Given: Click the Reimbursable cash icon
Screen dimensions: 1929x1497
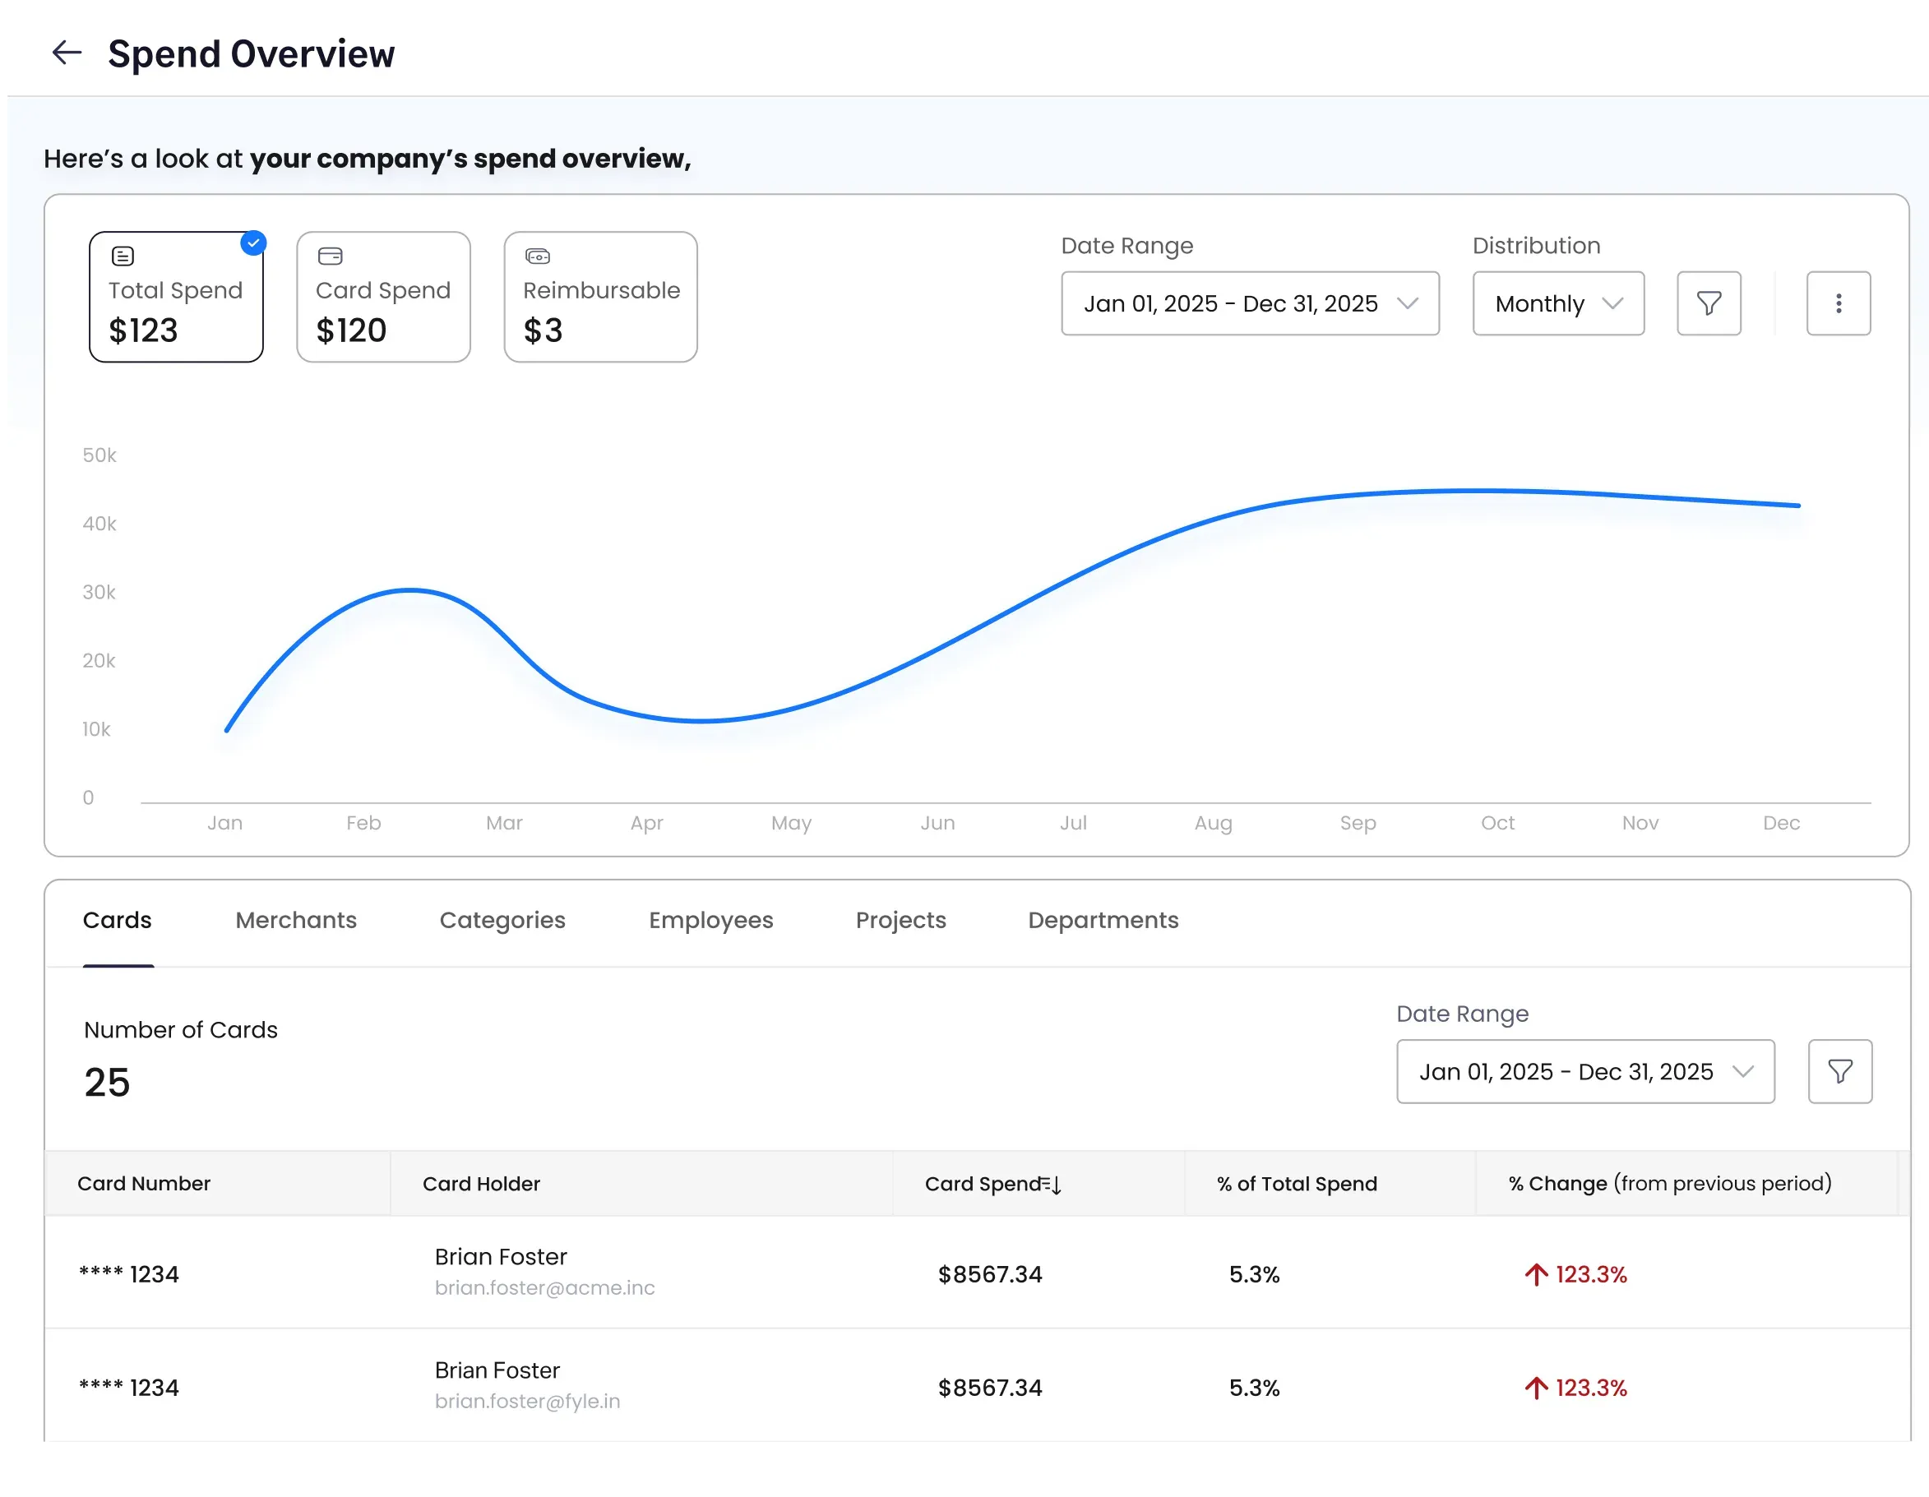Looking at the screenshot, I should click(537, 256).
